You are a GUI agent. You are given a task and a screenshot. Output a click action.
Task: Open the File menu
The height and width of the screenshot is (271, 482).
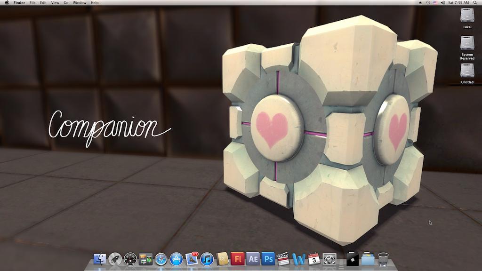click(x=32, y=2)
